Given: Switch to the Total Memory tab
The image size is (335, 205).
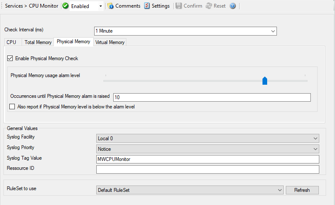Looking at the screenshot, I should click(38, 42).
